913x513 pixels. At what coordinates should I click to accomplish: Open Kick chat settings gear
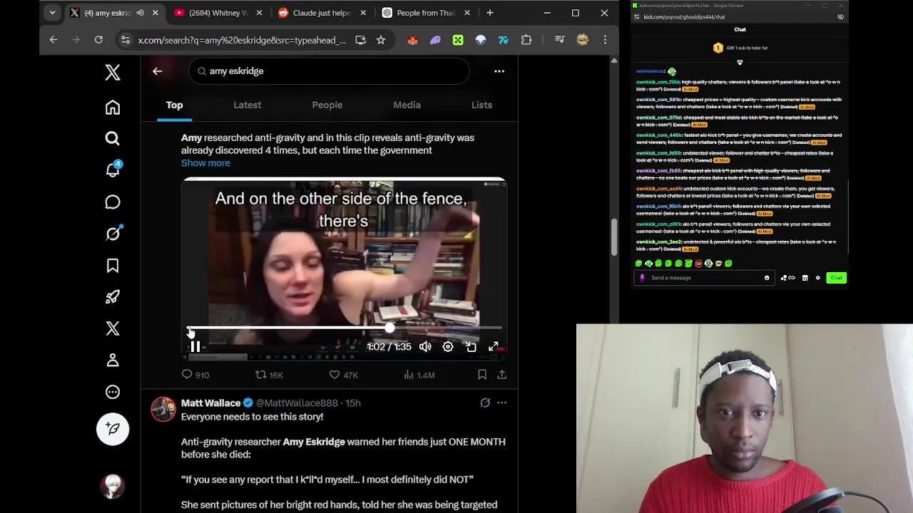click(x=818, y=278)
